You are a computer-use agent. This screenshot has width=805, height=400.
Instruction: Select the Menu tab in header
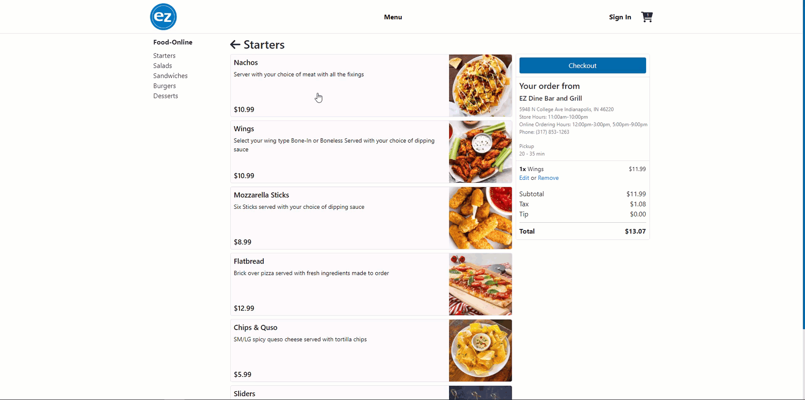click(393, 17)
